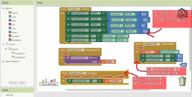Open ImageSprite1 dropdown in Bounce call

(79, 58)
